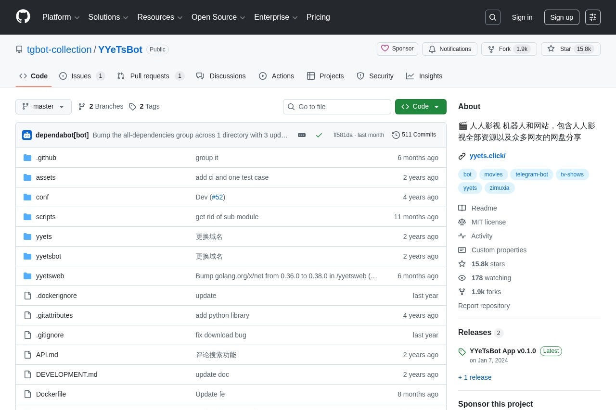Viewport: 616px width, 410px height.
Task: Click the Sponsor heart button
Action: [397, 49]
